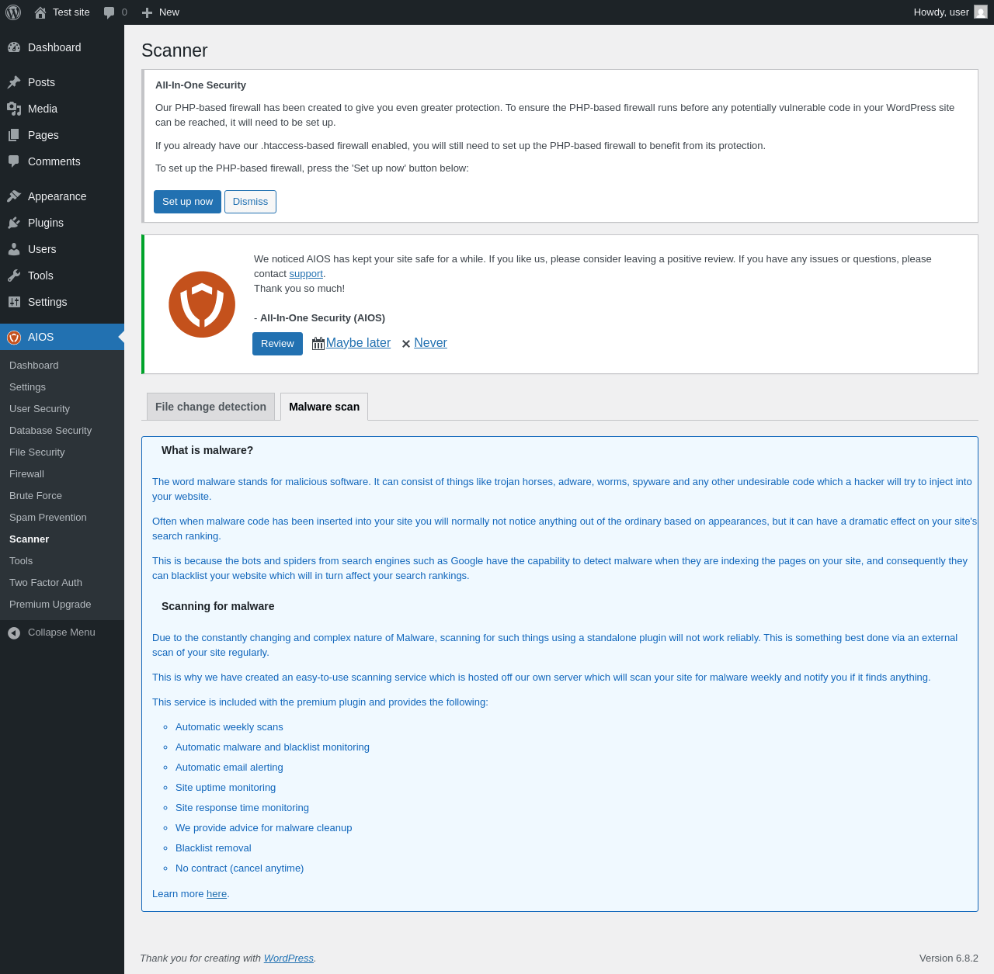Viewport: 994px width, 974px height.
Task: Click the 'What is malware?' heading
Action: point(207,450)
